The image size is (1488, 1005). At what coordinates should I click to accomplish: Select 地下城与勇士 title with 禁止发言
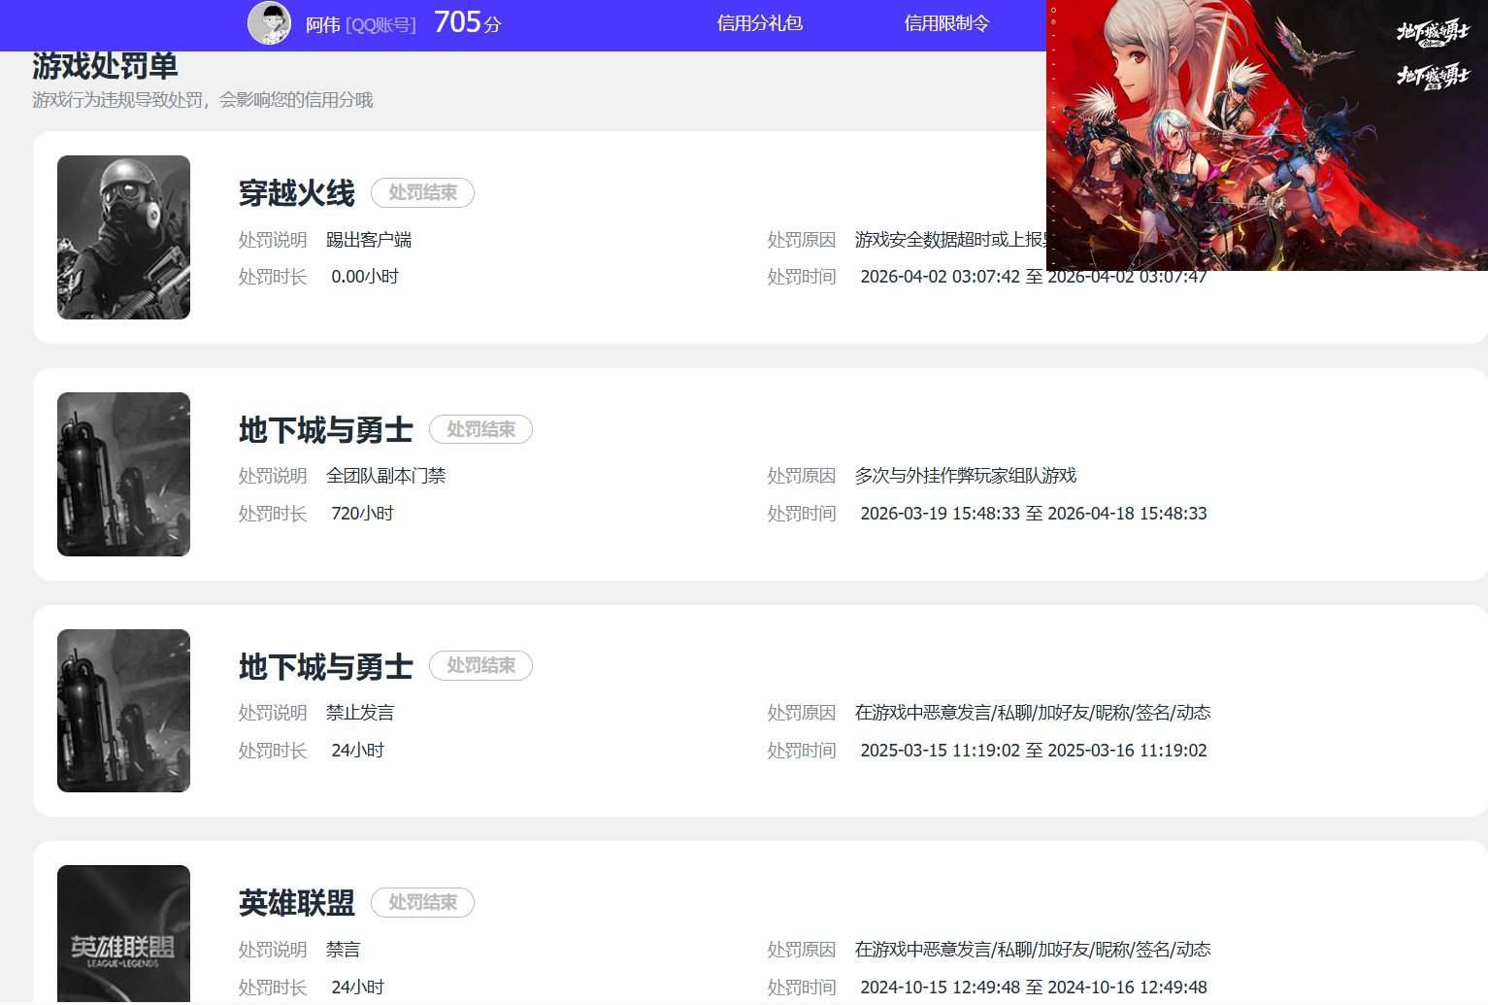tap(326, 667)
